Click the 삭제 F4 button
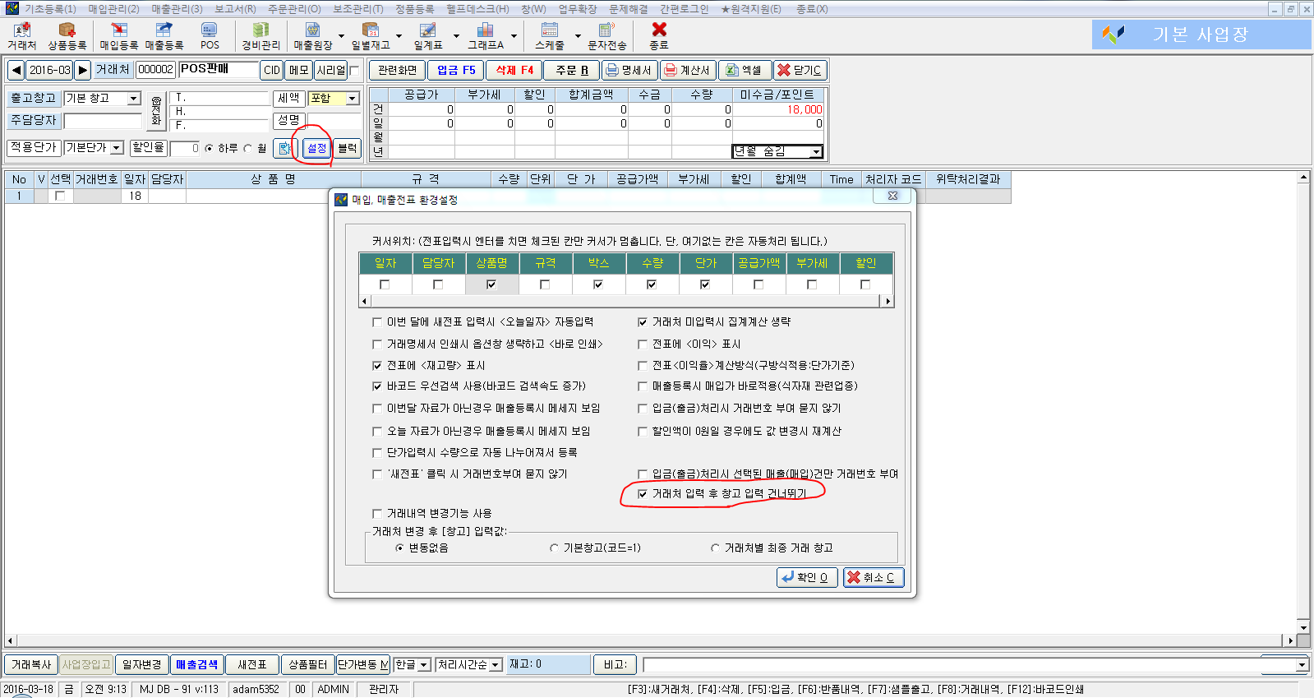The image size is (1314, 698). pos(514,70)
